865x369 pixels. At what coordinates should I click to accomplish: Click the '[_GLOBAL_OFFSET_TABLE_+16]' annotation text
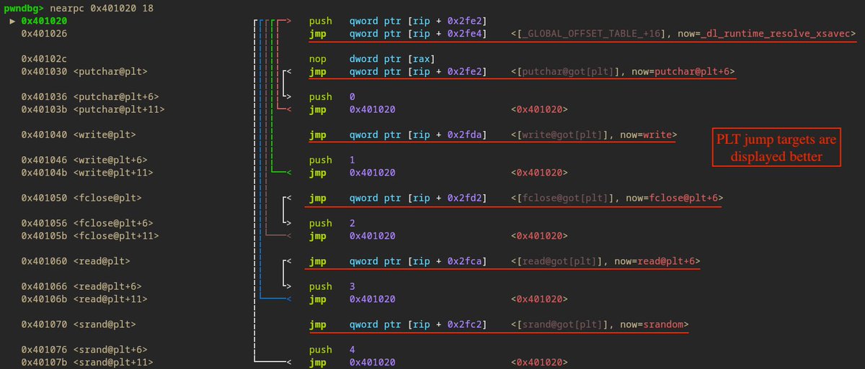point(590,33)
